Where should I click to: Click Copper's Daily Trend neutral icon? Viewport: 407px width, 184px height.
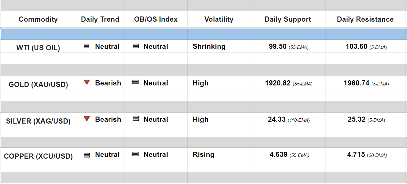(x=87, y=155)
